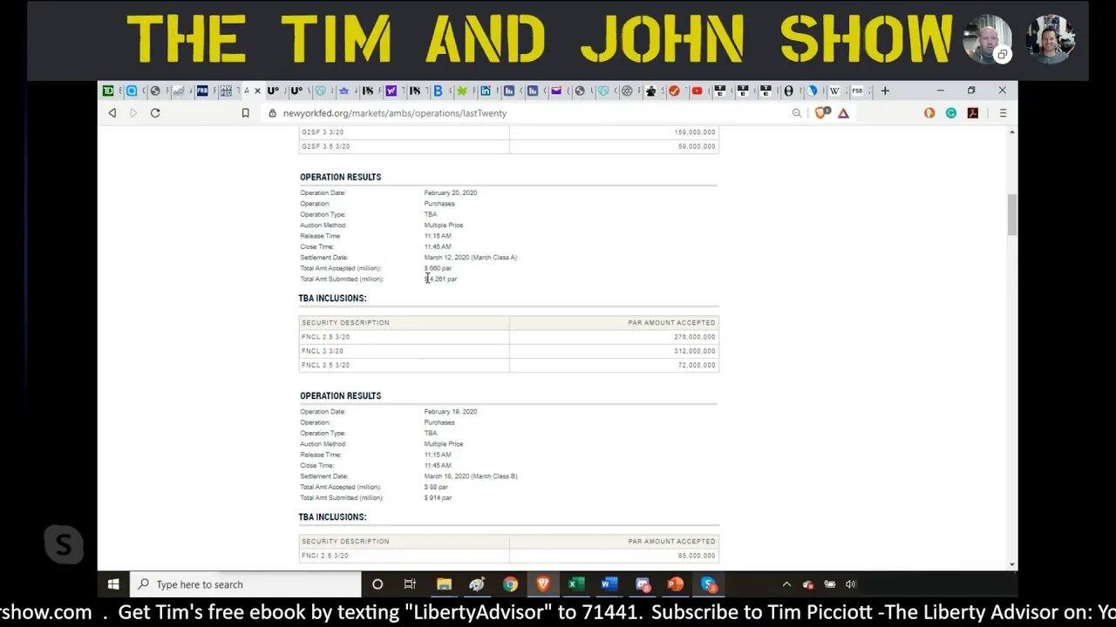Open the Paint palette app on taskbar
1116x627 pixels.
(477, 584)
